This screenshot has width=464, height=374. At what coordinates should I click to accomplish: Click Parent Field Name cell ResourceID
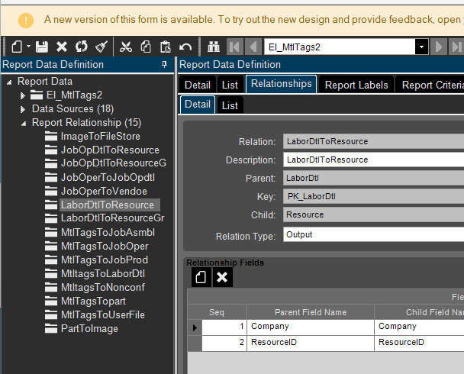[x=311, y=343]
